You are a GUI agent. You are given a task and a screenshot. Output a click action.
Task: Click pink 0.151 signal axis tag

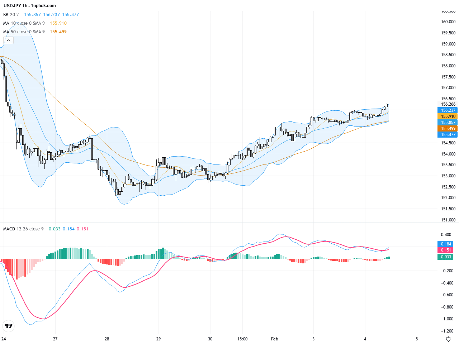click(446, 250)
